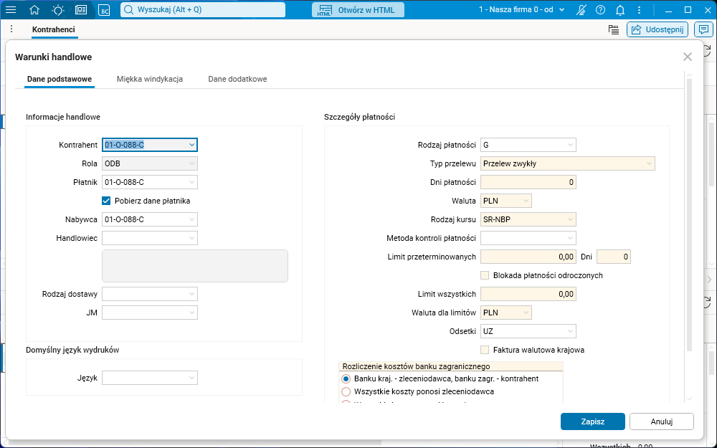Open the news panel icon
This screenshot has width=717, height=448.
pyautogui.click(x=81, y=10)
